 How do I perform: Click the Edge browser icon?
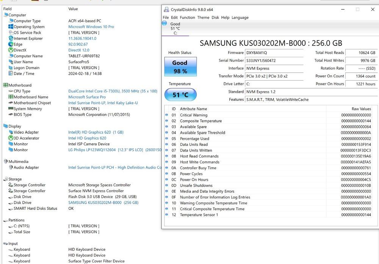[11, 44]
